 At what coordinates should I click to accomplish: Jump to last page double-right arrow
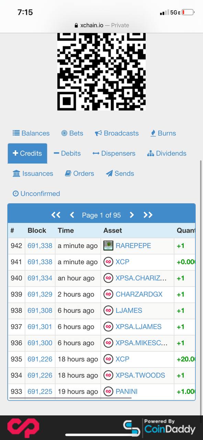148,215
